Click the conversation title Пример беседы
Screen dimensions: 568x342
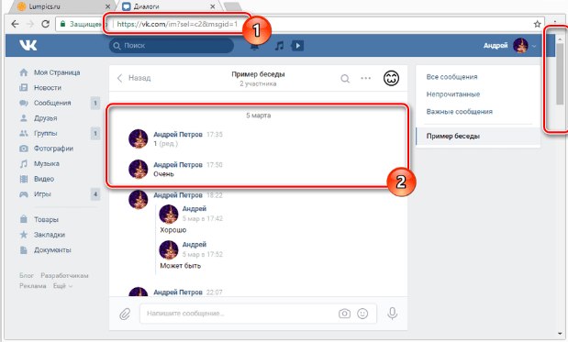click(x=258, y=74)
